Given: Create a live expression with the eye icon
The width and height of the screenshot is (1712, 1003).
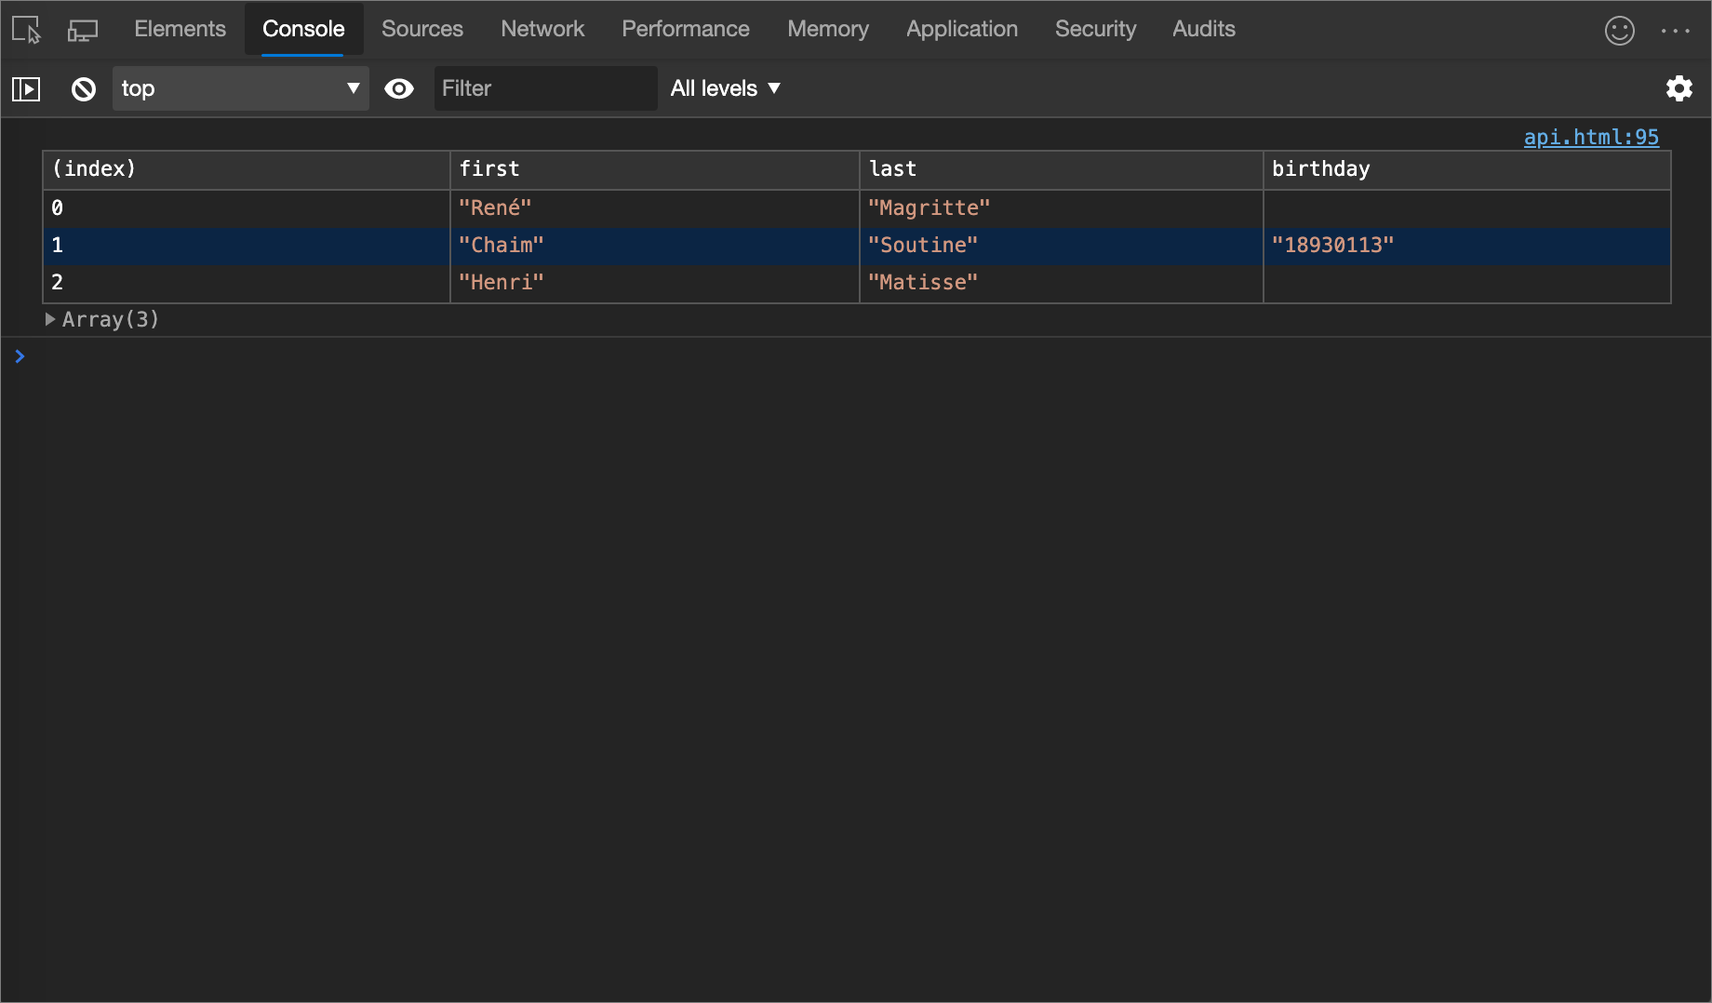Looking at the screenshot, I should (x=399, y=88).
